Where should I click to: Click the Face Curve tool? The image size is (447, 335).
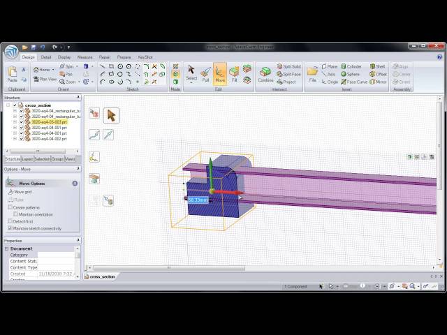[x=354, y=82]
